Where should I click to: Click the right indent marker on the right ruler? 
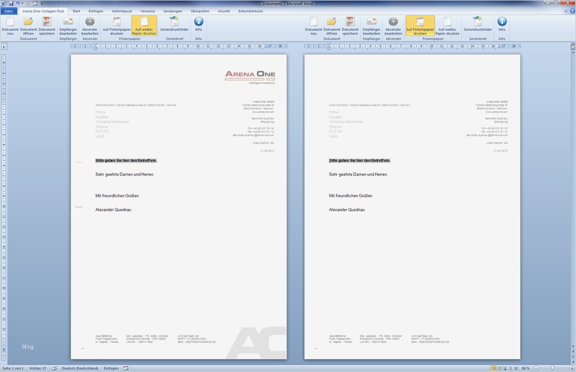(499, 46)
